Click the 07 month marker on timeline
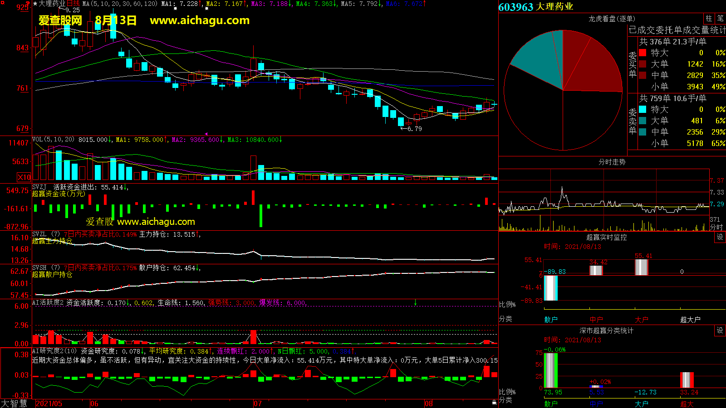Screen dimensions: 726x408 257,403
